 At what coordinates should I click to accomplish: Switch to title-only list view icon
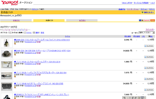(x=25, y=33)
